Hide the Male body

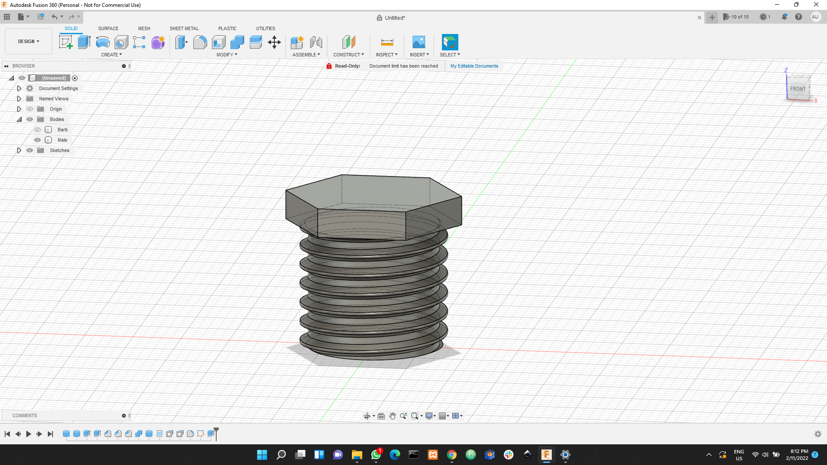point(37,140)
